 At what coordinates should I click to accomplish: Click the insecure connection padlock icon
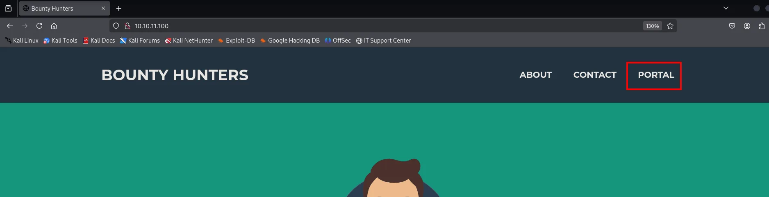pos(127,26)
